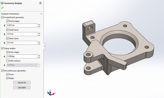Click the less-than icon beside Small faces field
The image size is (164, 98).
4,34
